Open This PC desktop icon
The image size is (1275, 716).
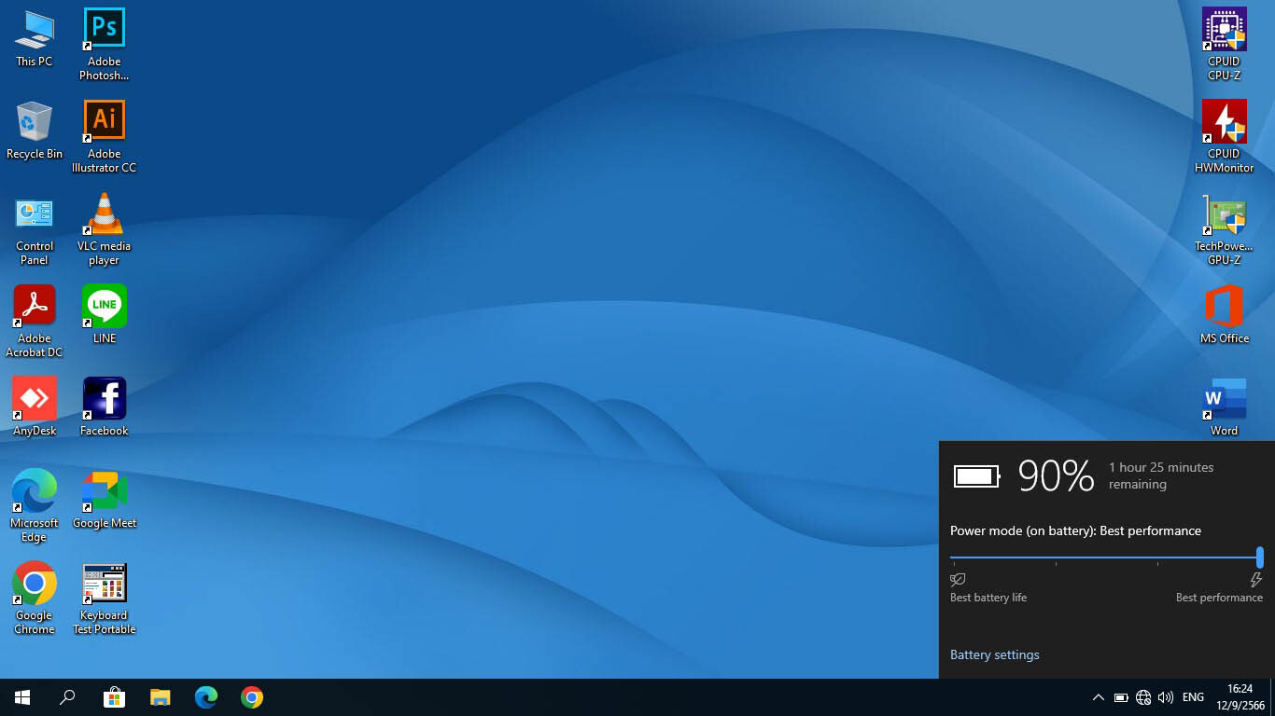coord(35,39)
